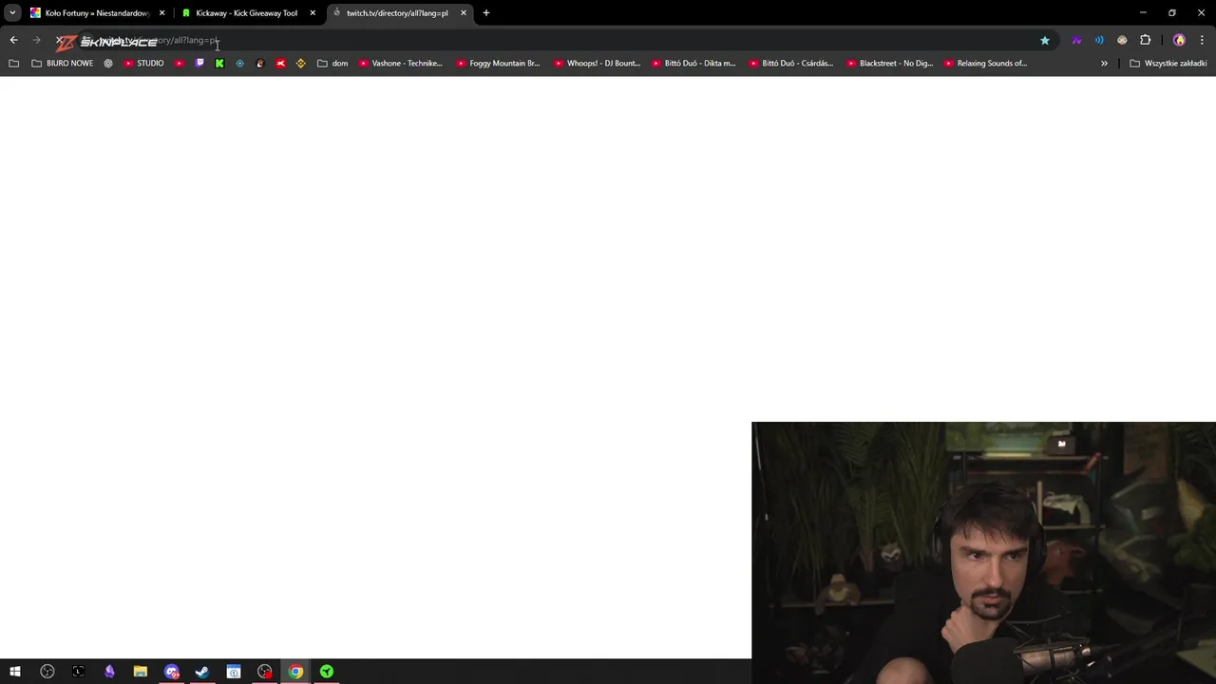
Task: Open the Windows Start menu
Action: click(15, 672)
